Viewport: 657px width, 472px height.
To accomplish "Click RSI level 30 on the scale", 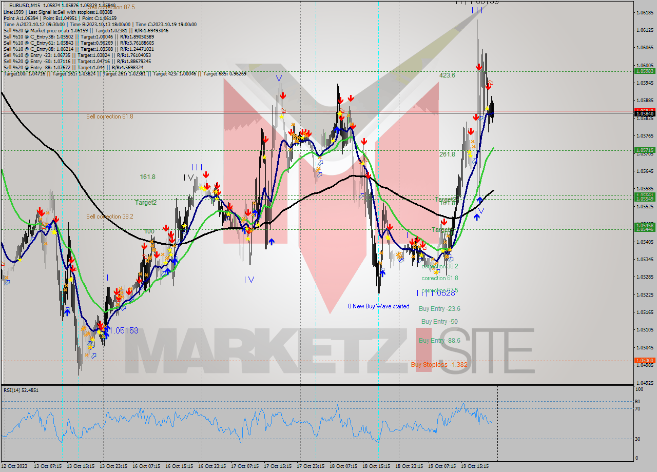I will (x=637, y=439).
